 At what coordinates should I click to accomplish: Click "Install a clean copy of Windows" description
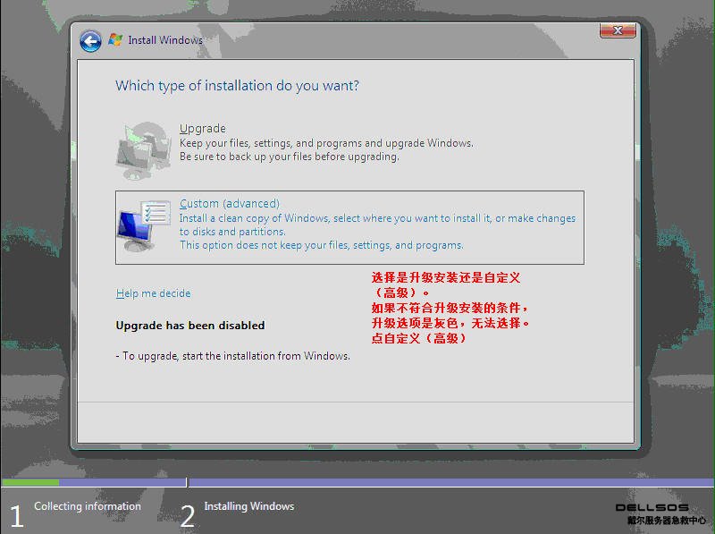377,225
